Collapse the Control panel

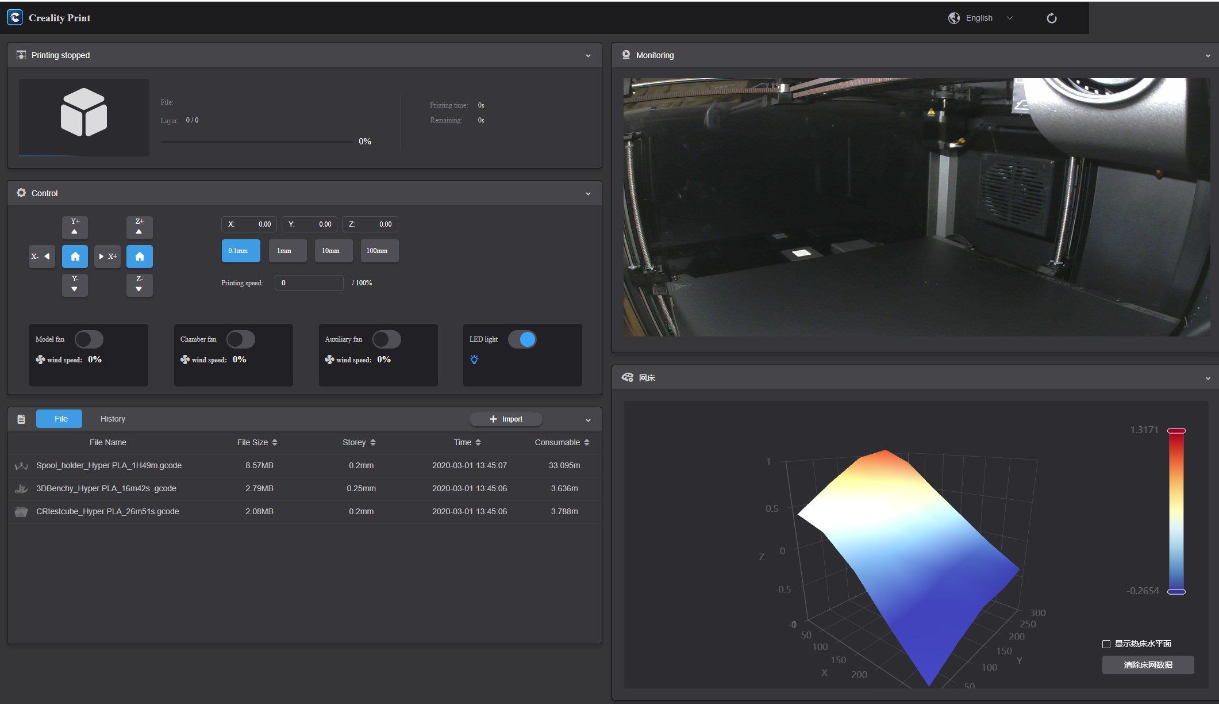tap(588, 193)
